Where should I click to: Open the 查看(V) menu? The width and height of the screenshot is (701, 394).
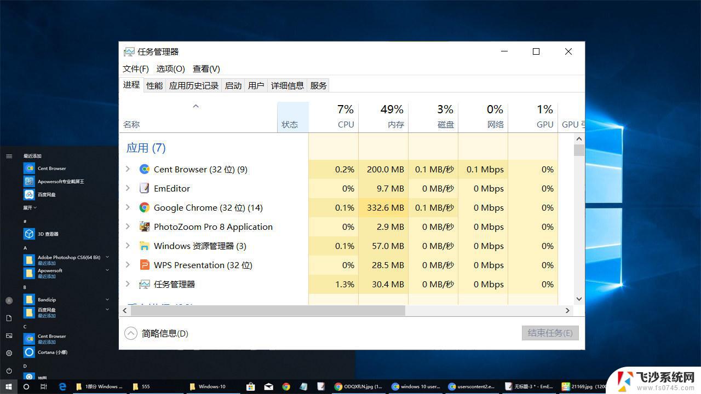click(x=206, y=68)
